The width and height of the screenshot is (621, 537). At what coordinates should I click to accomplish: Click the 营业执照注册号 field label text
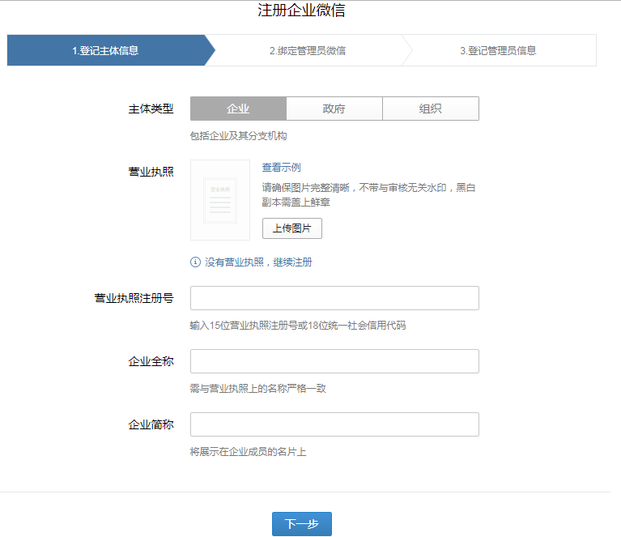coord(134,298)
